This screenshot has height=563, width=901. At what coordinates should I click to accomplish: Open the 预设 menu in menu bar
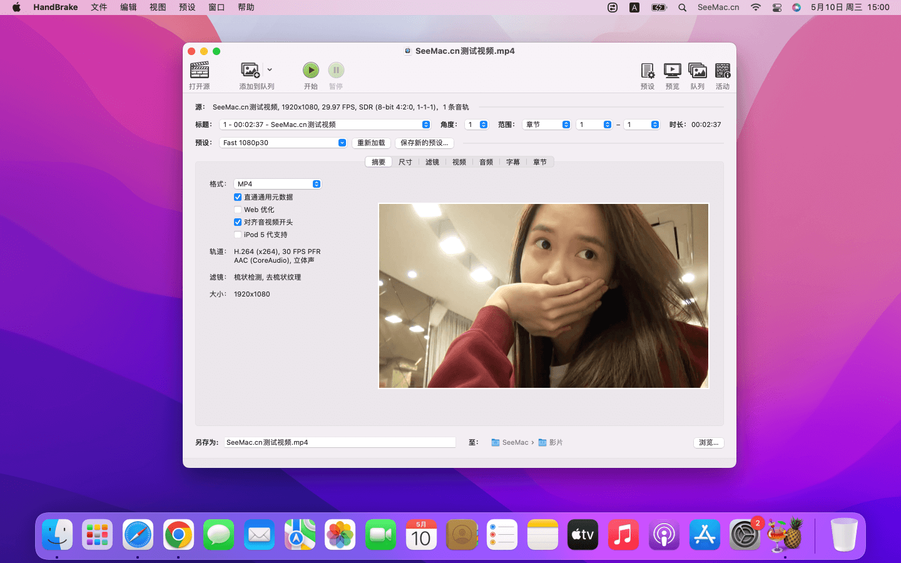tap(187, 8)
